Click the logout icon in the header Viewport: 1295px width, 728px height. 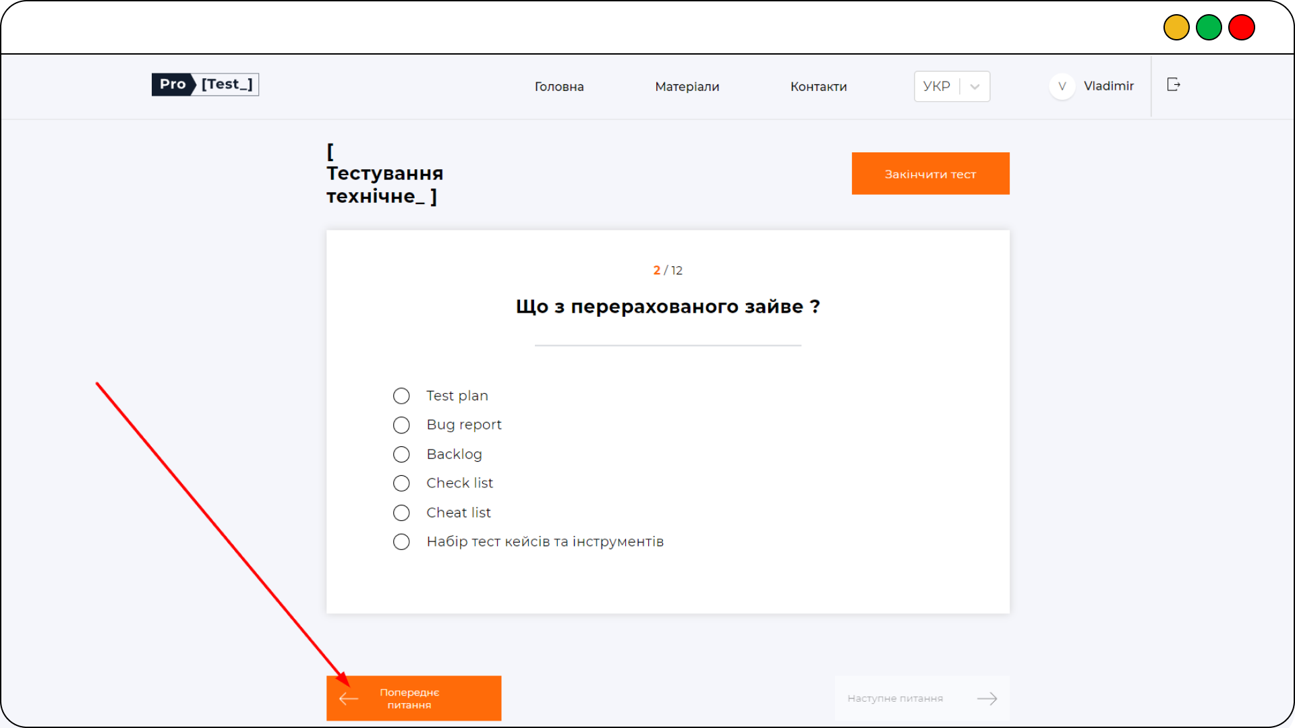(1174, 84)
